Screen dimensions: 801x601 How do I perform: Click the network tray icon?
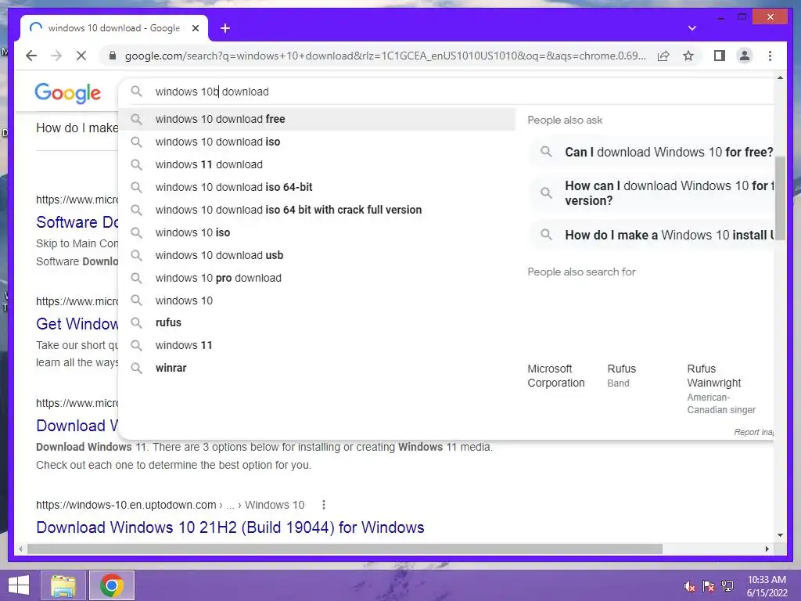click(x=727, y=586)
